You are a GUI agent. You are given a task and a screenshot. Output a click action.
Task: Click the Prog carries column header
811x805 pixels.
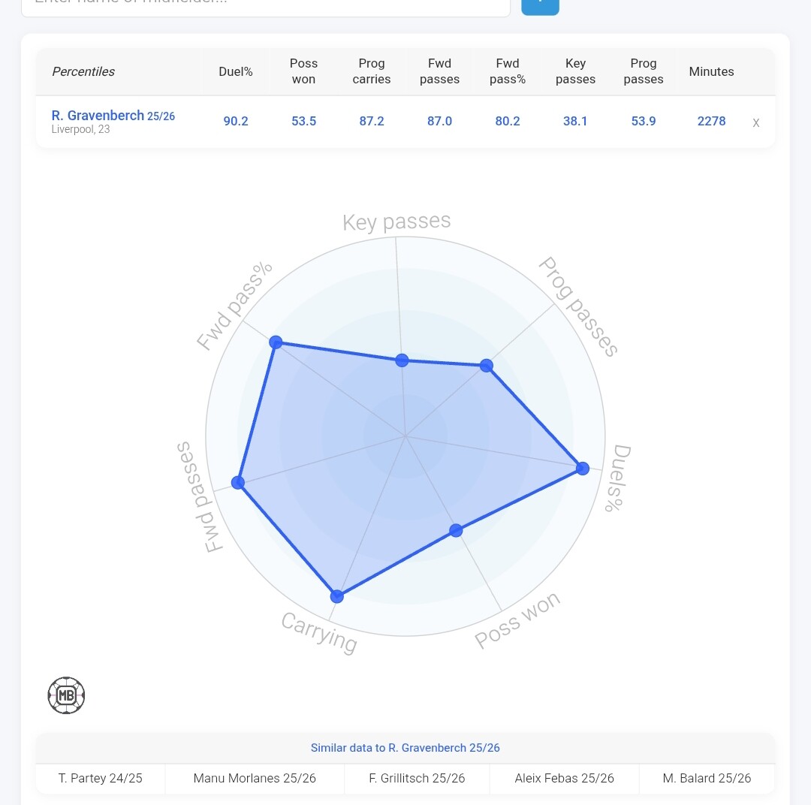[x=372, y=71]
